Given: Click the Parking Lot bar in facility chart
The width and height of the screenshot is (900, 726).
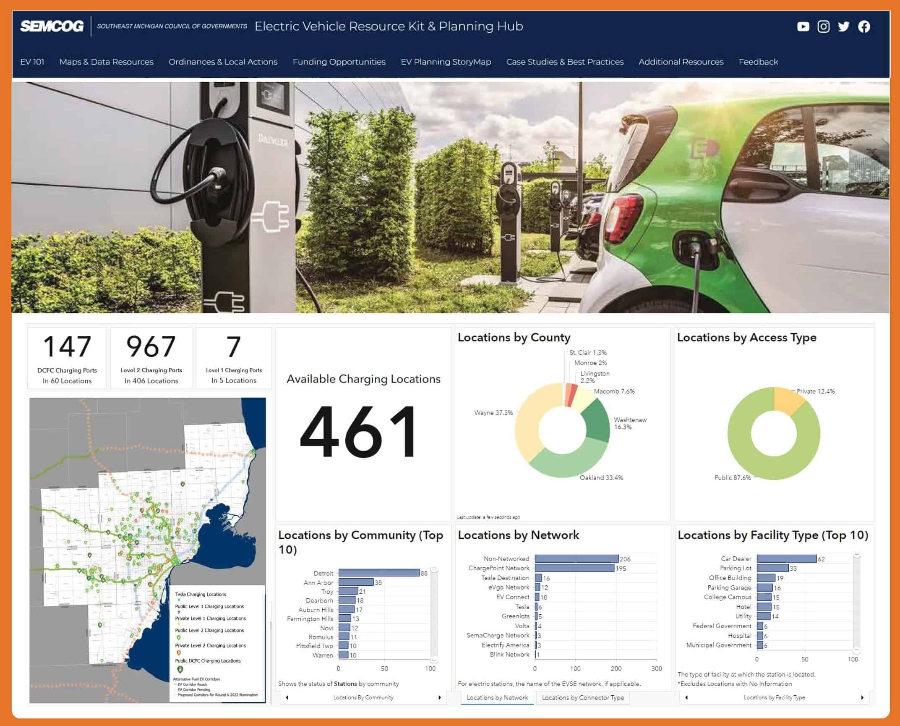Looking at the screenshot, I should click(772, 568).
